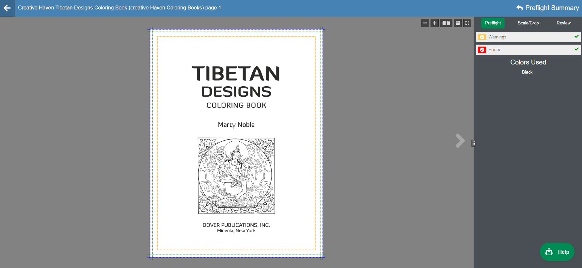Toggle fullscreen preview mode
This screenshot has height=268, width=582.
pos(467,23)
